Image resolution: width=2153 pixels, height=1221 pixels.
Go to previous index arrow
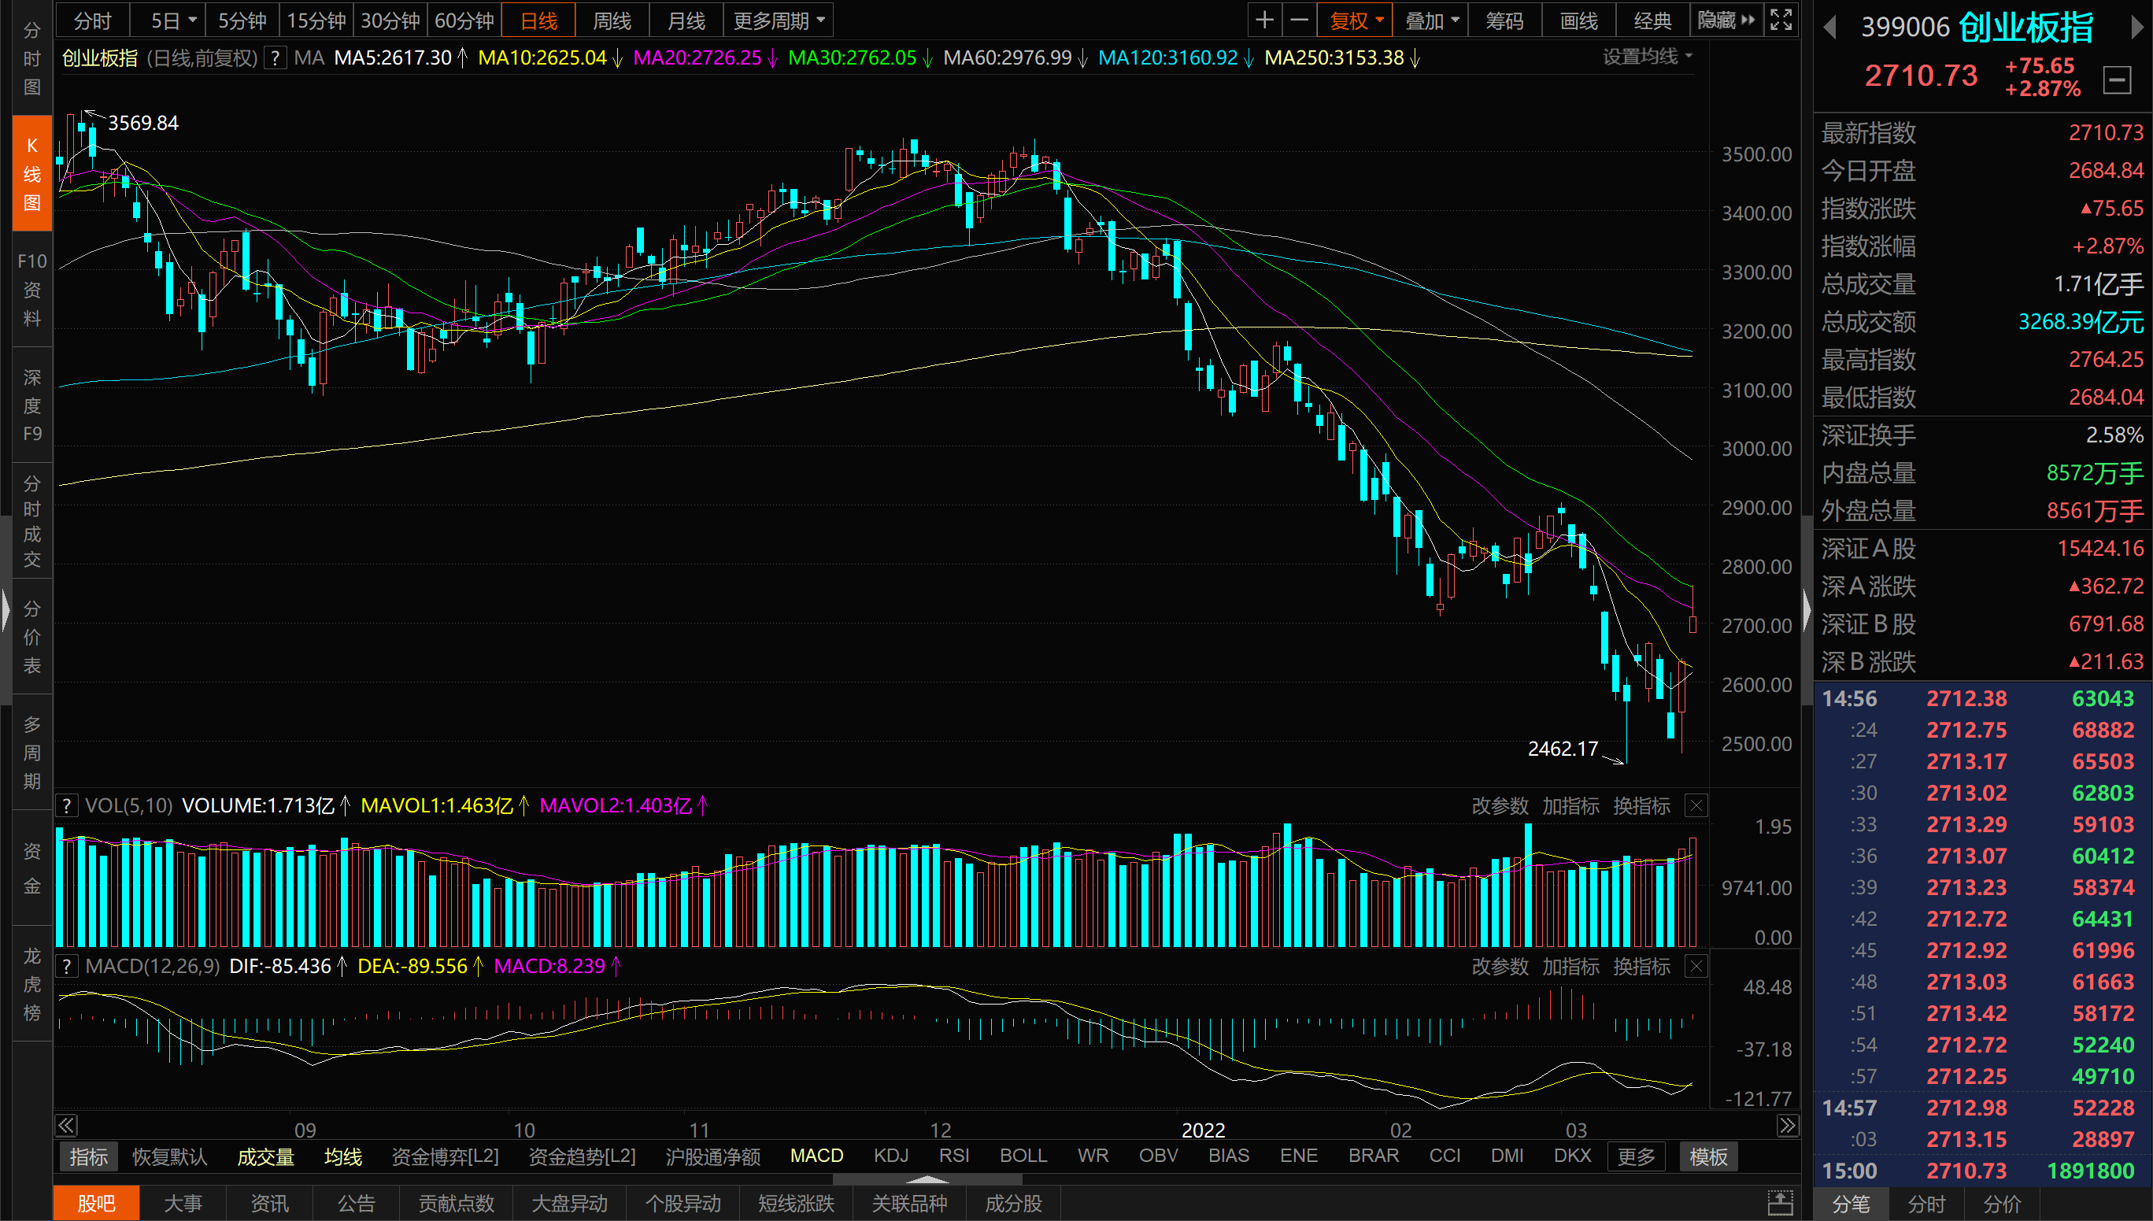coord(1830,28)
